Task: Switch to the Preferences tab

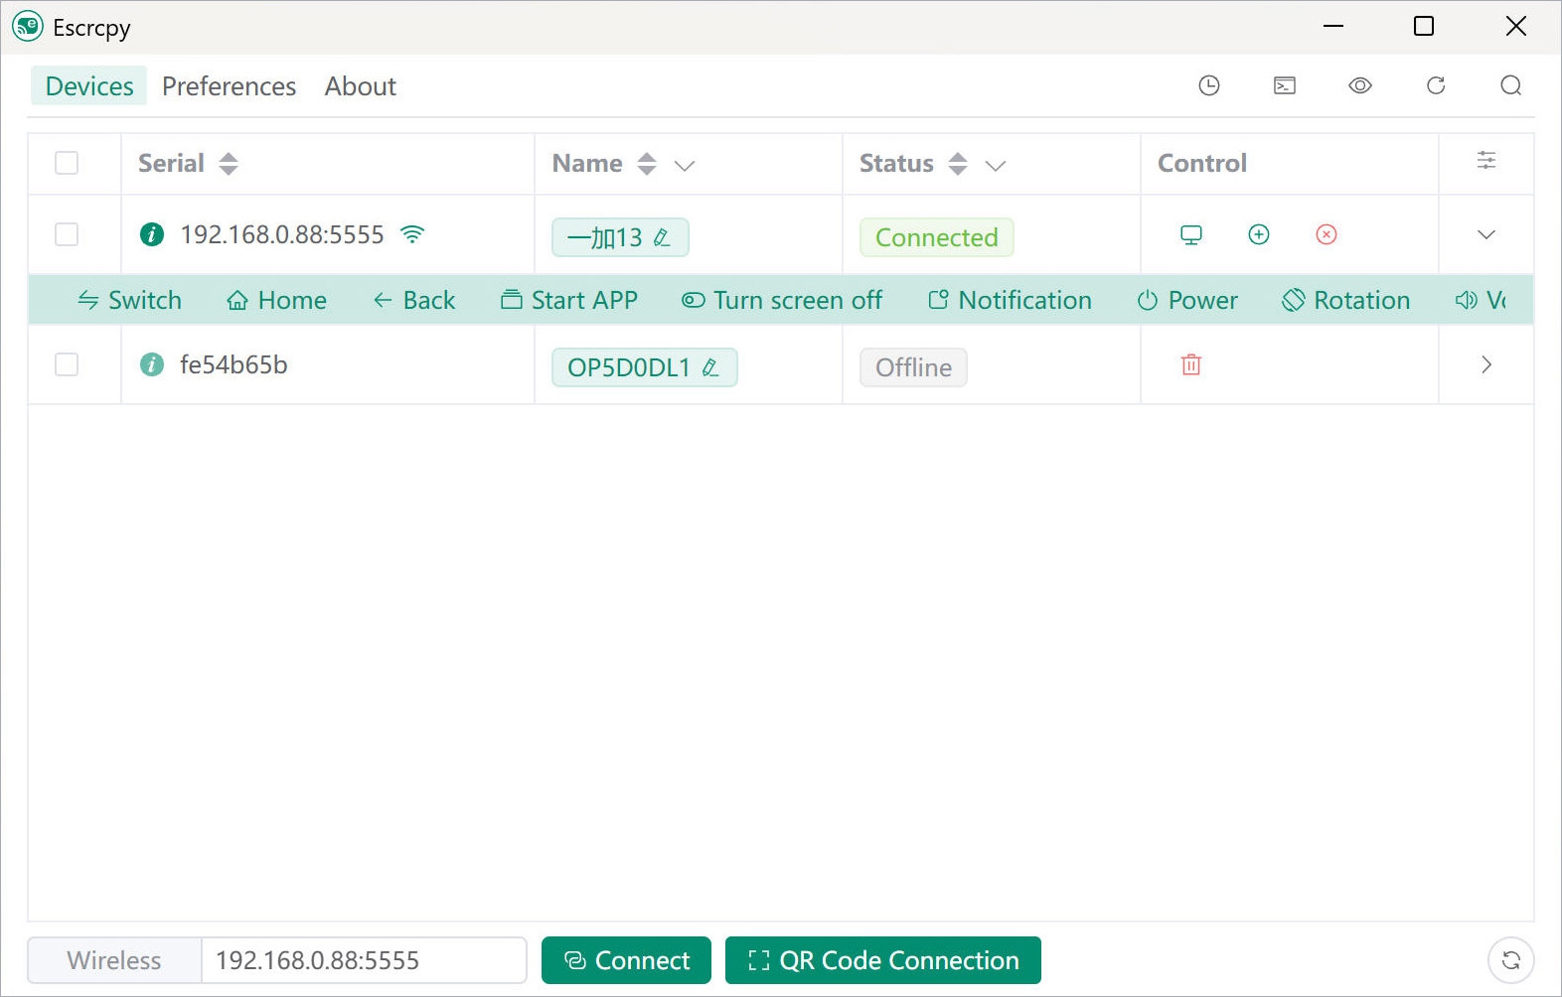Action: coord(230,86)
